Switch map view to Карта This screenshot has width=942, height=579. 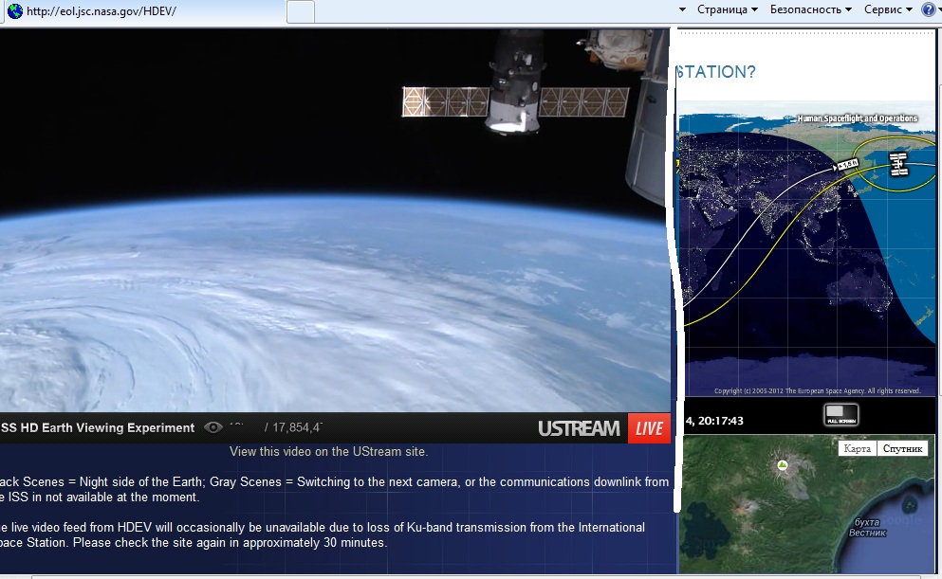pos(857,448)
